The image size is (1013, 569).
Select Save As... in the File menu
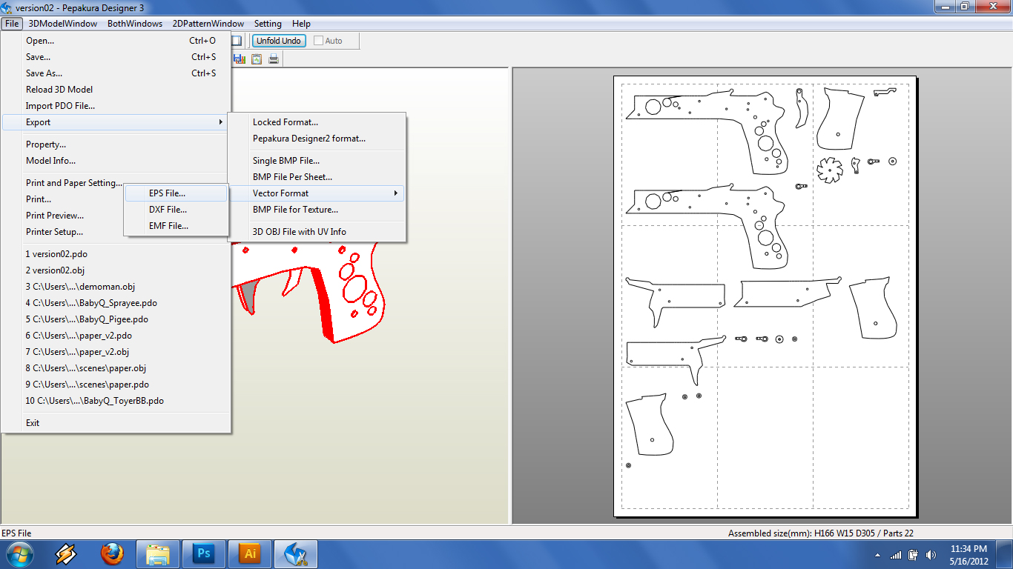coord(116,73)
